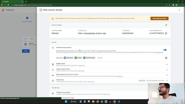Viewport: 185px width, 104px height.
Task: Open Visual Studio Code from the taskbar
Action: click(119, 101)
